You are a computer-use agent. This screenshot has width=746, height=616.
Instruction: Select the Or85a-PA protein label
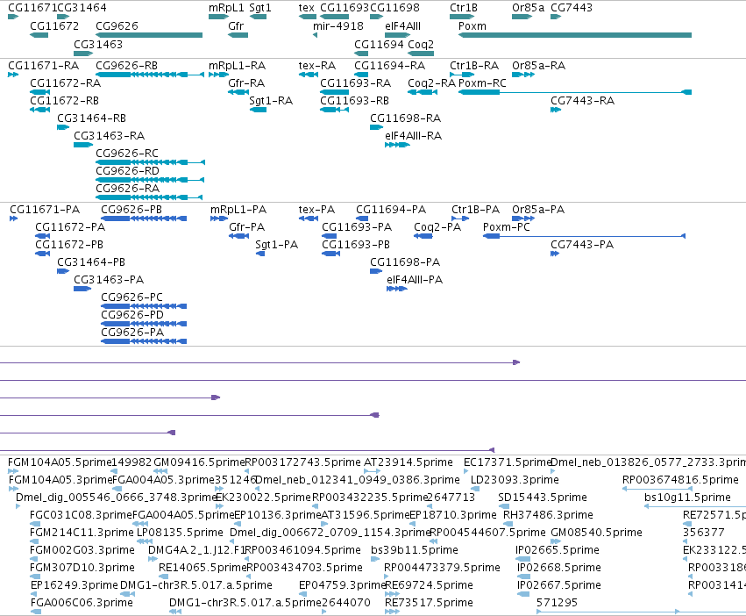pos(538,209)
